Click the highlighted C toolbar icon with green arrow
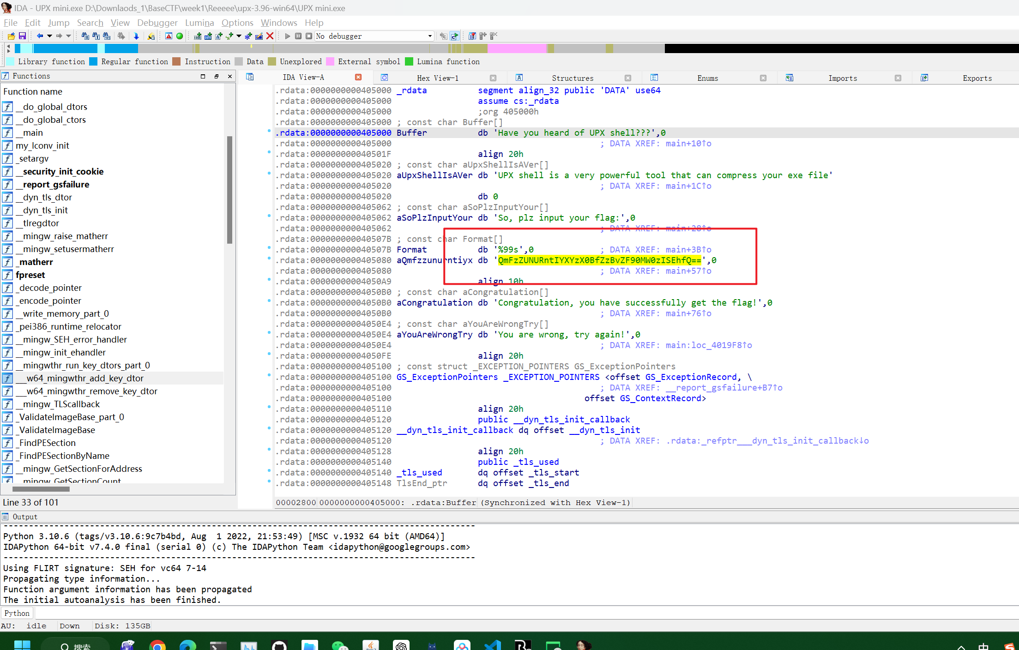Image resolution: width=1019 pixels, height=650 pixels. pyautogui.click(x=454, y=36)
